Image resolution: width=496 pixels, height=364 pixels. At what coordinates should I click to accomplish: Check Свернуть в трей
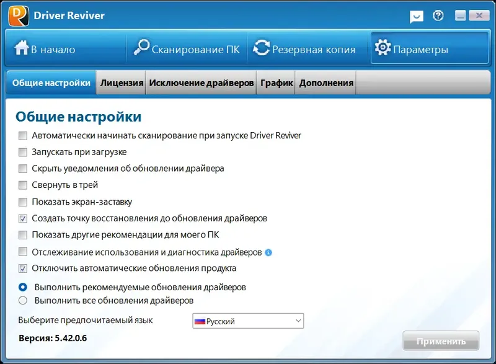[x=23, y=185]
